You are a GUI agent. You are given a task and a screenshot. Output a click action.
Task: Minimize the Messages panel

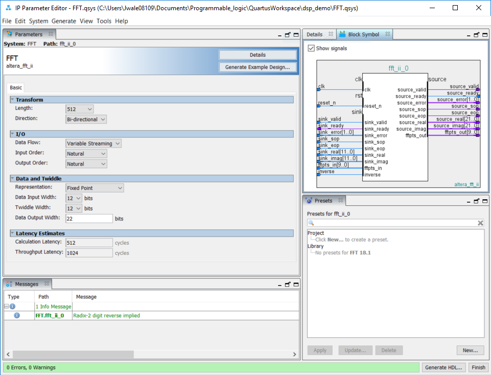[279, 285]
